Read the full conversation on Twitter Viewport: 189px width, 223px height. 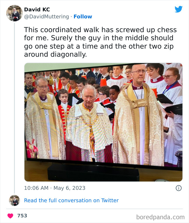point(71,200)
